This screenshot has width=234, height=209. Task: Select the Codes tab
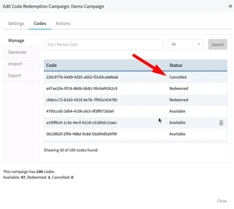[40, 24]
